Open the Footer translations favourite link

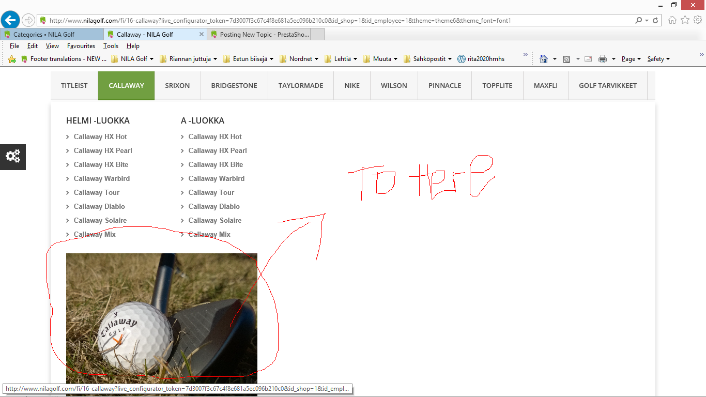coord(64,59)
